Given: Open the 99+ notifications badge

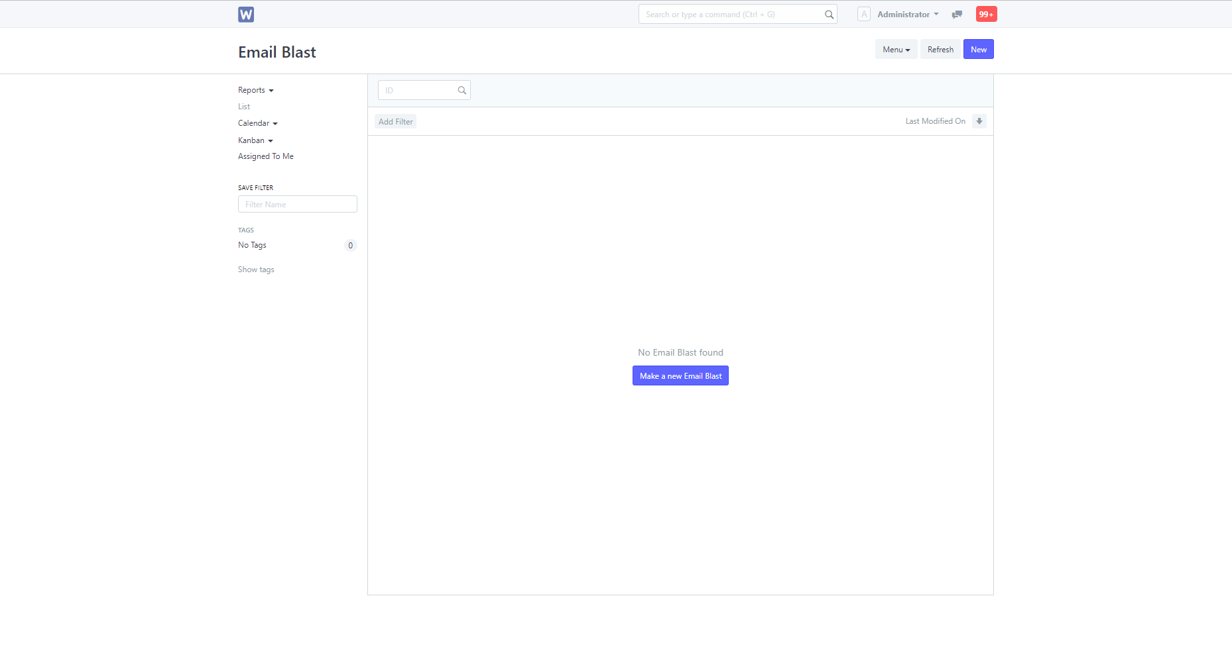Looking at the screenshot, I should (x=986, y=14).
